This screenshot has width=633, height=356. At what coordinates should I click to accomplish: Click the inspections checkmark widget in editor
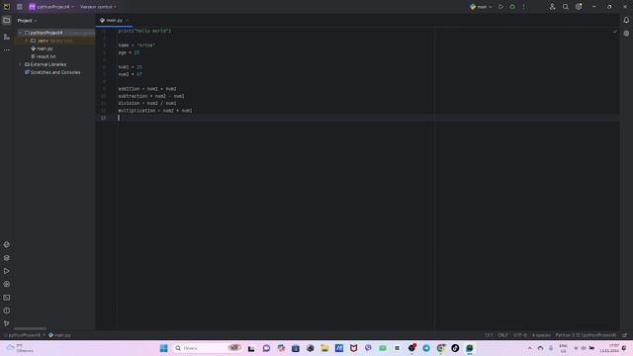coord(614,31)
